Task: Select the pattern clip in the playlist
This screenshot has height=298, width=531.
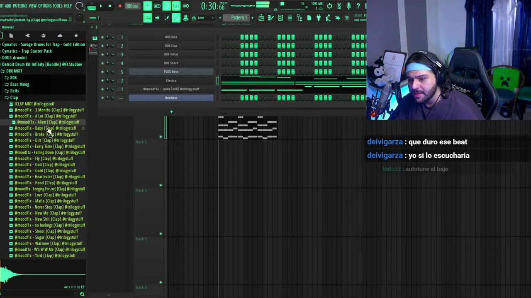Action: [x=247, y=127]
